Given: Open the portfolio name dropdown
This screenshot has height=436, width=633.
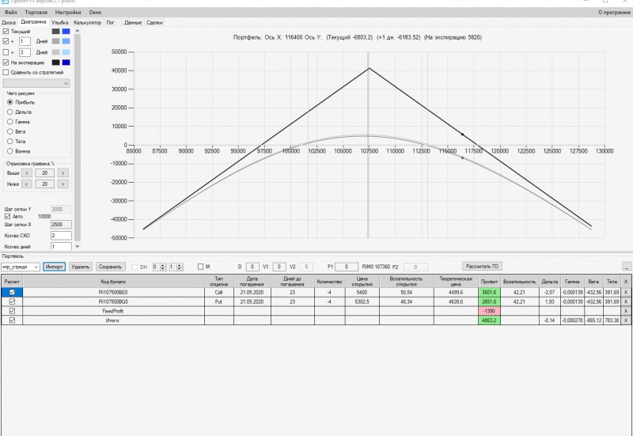Looking at the screenshot, I should coord(21,267).
